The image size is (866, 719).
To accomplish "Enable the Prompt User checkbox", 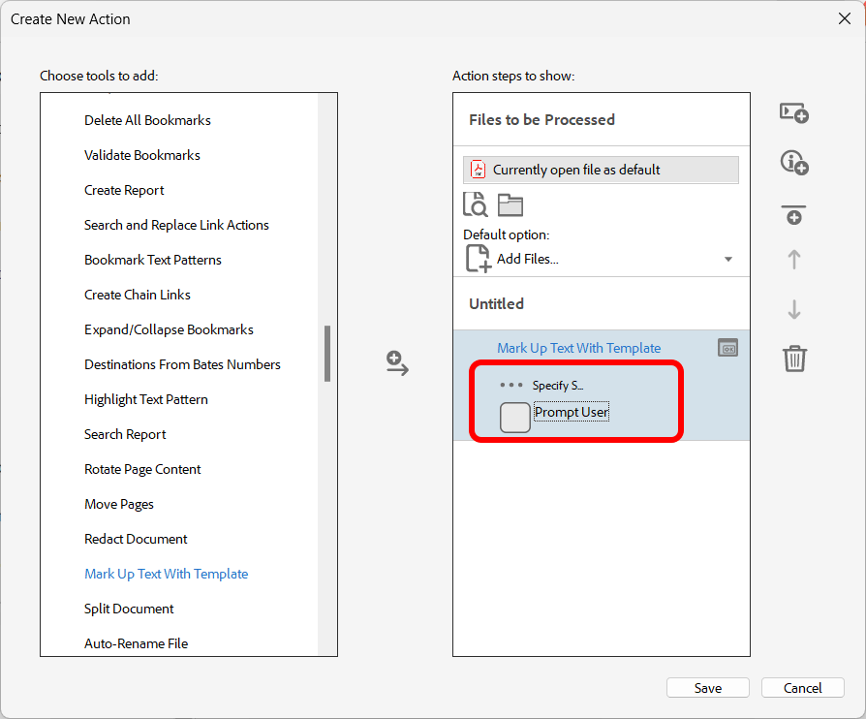I will tap(515, 417).
